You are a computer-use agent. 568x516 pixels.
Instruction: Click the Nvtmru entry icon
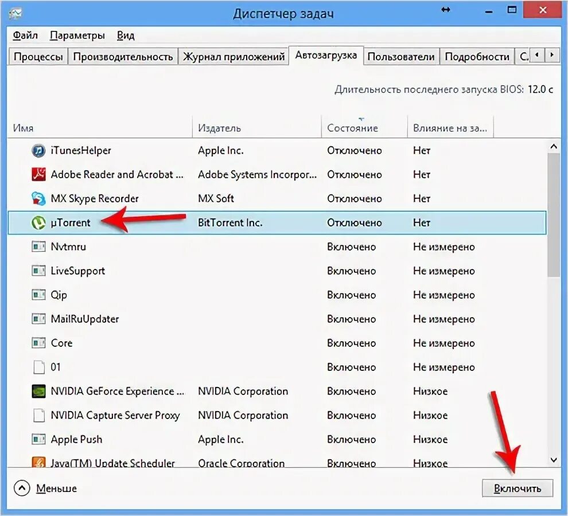(x=38, y=247)
